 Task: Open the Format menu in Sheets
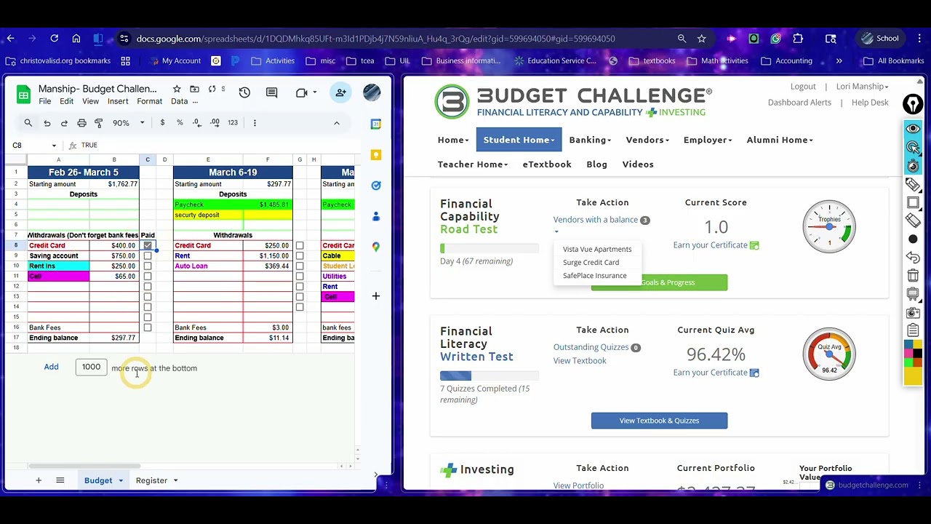coord(150,101)
